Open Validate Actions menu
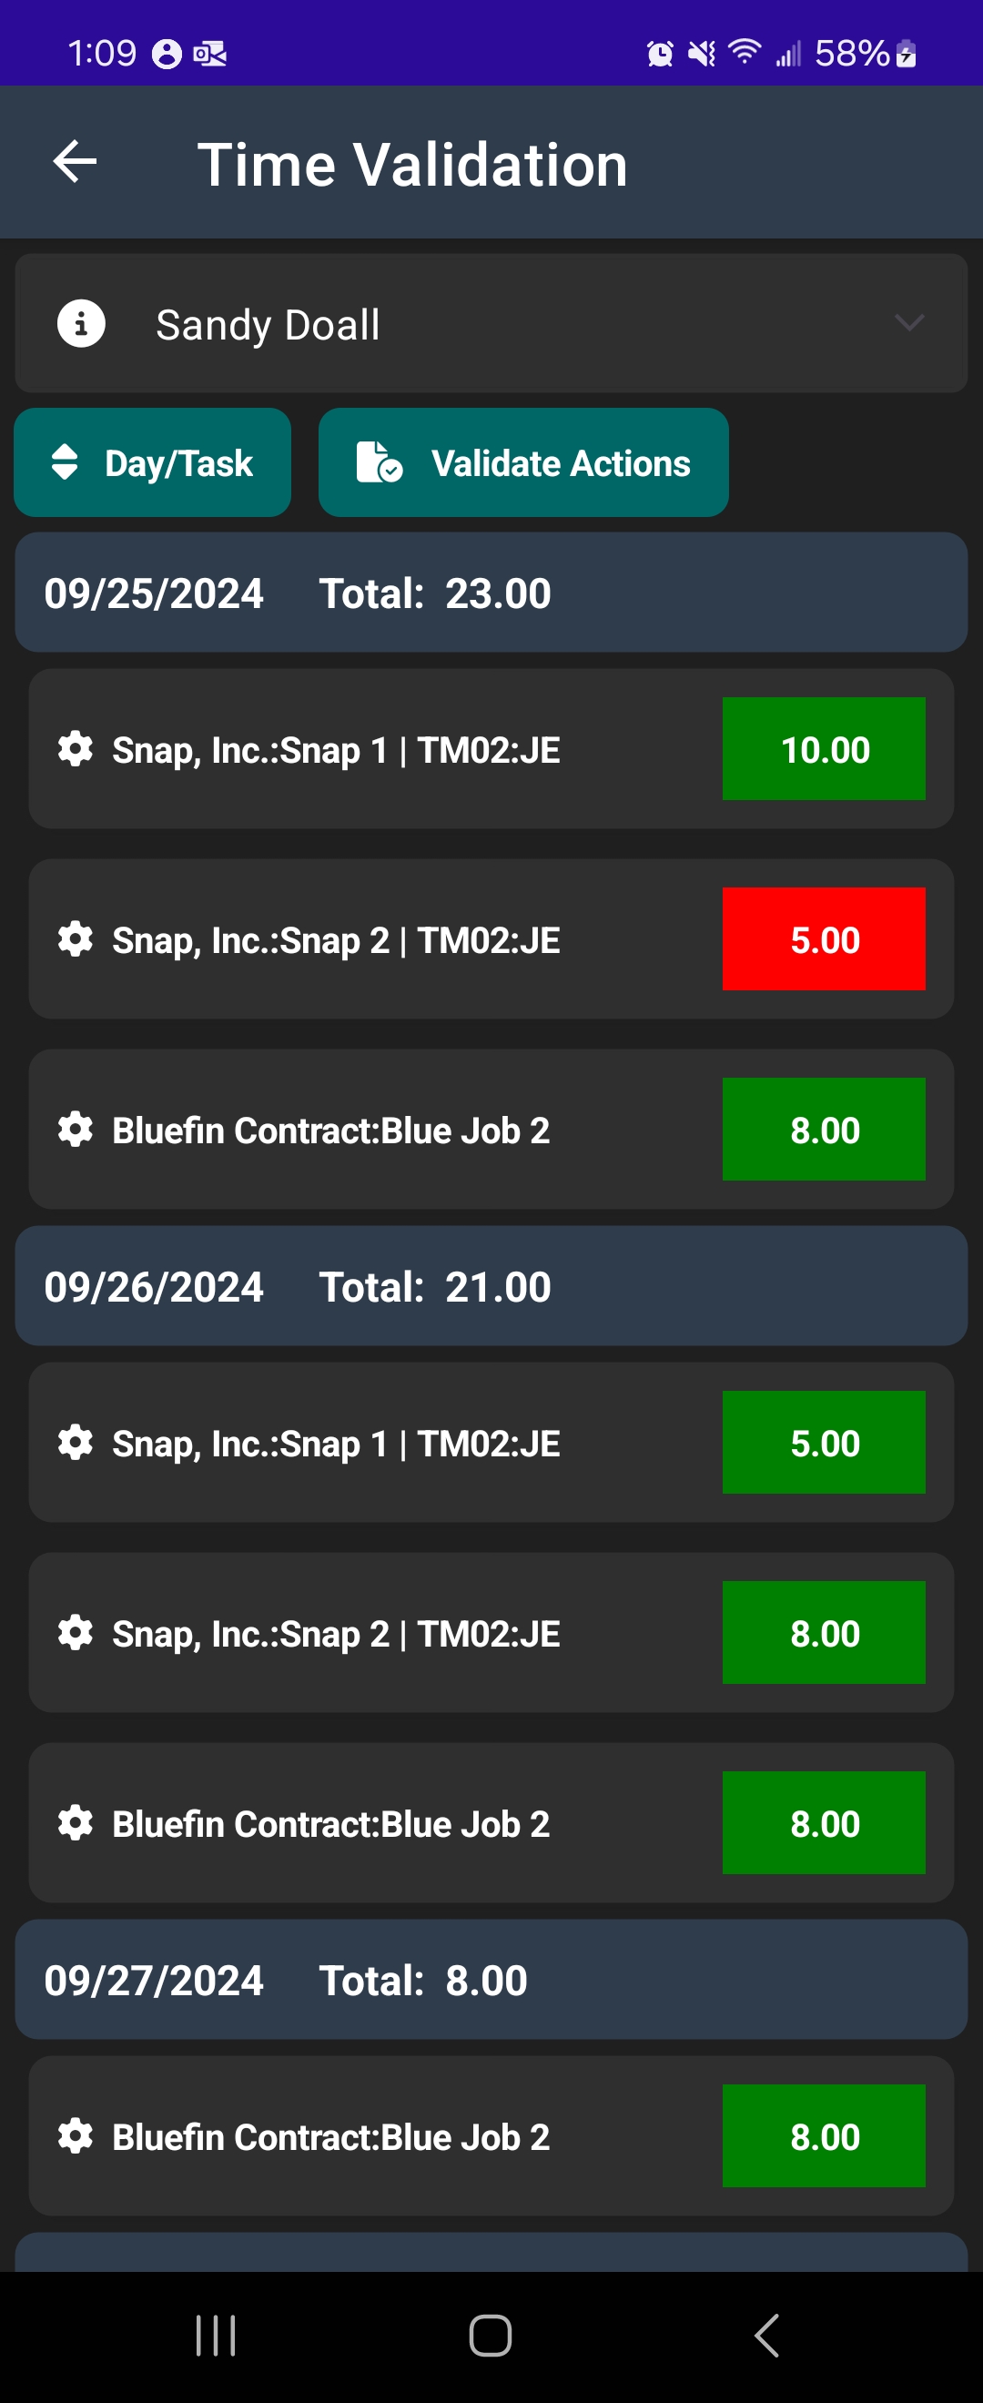The width and height of the screenshot is (983, 2403). point(523,462)
